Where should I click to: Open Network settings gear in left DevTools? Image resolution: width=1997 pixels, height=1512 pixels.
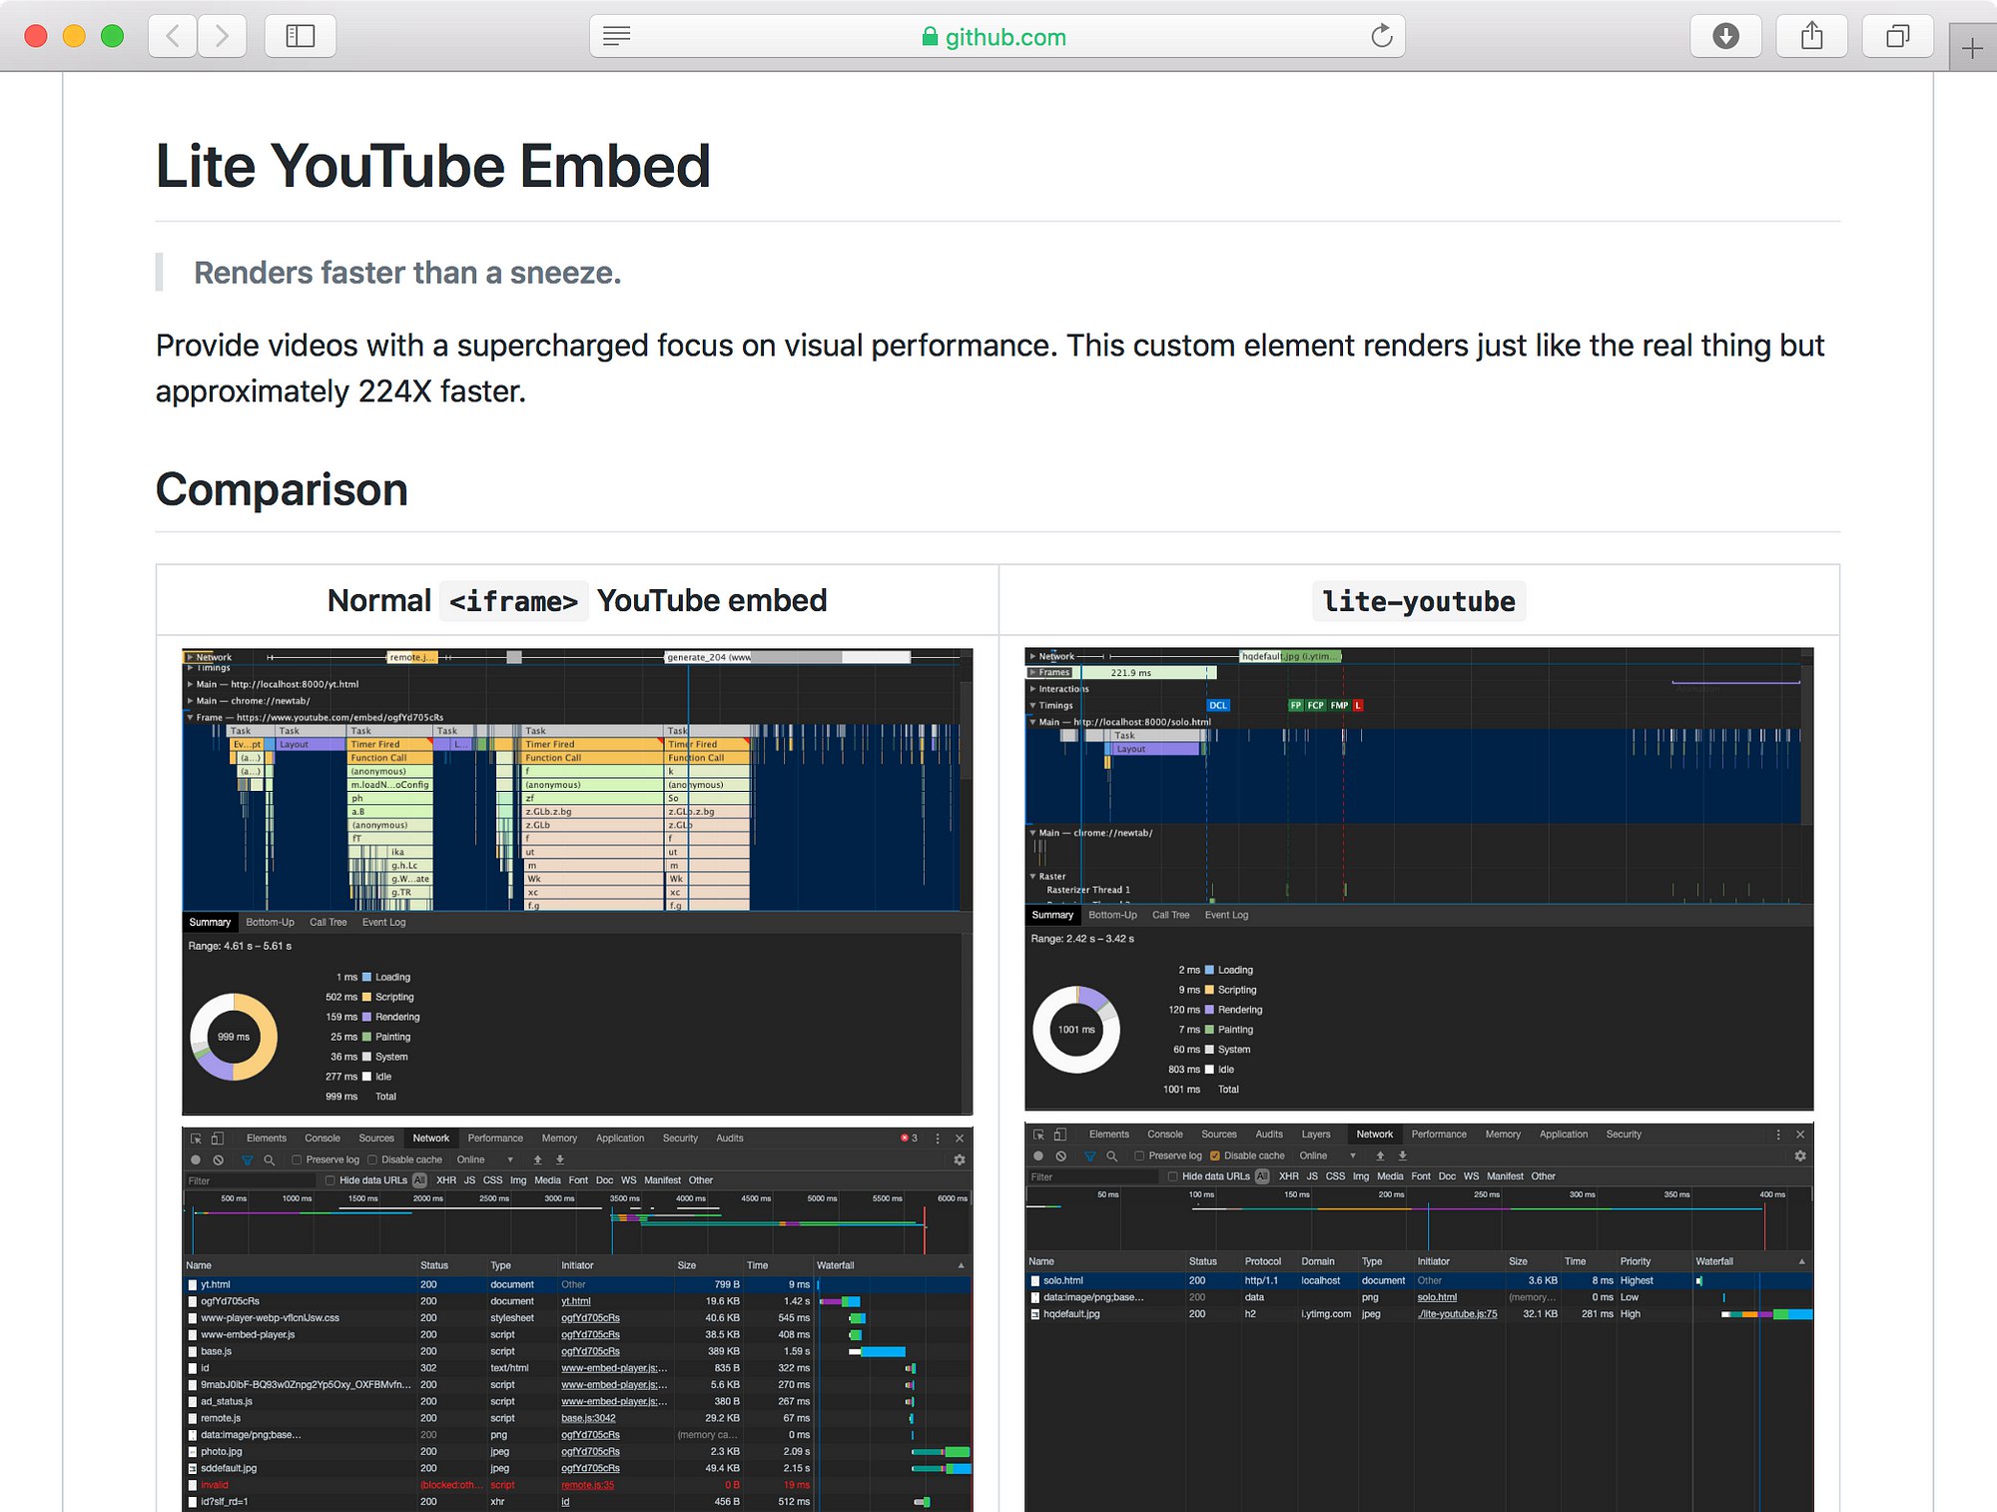[x=960, y=1159]
